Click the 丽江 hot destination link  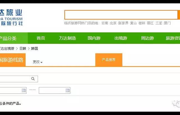[x=150, y=23]
